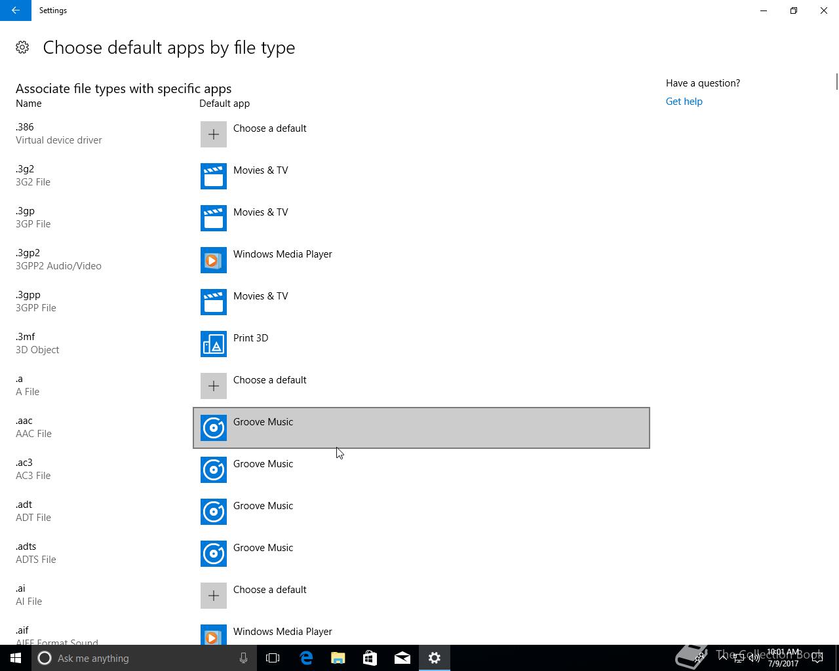Viewport: 839px width, 671px height.
Task: Click the .ai extension name
Action: click(x=20, y=588)
